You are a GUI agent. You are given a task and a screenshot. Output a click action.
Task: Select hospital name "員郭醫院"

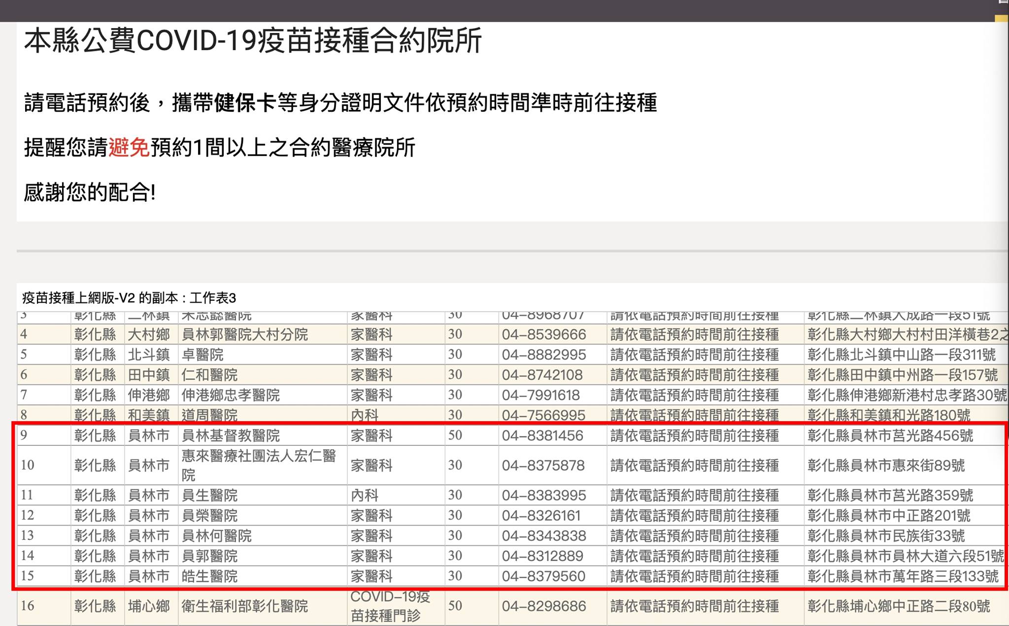[209, 556]
